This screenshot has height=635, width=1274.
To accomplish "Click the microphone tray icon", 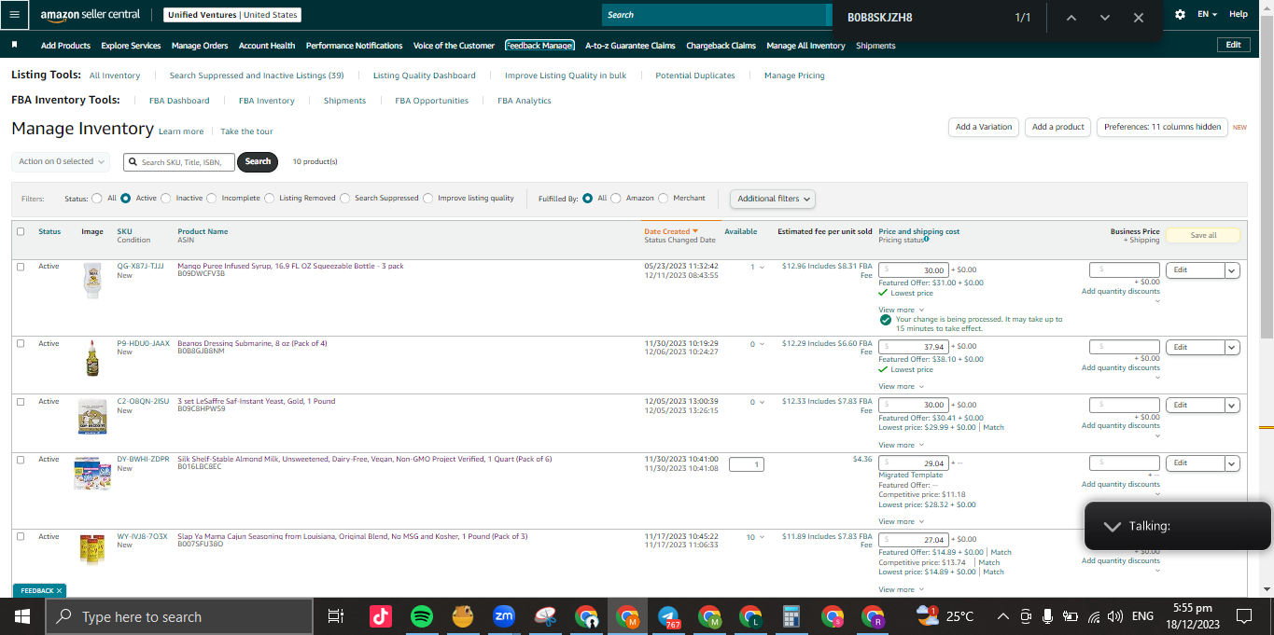I will click(x=1047, y=616).
